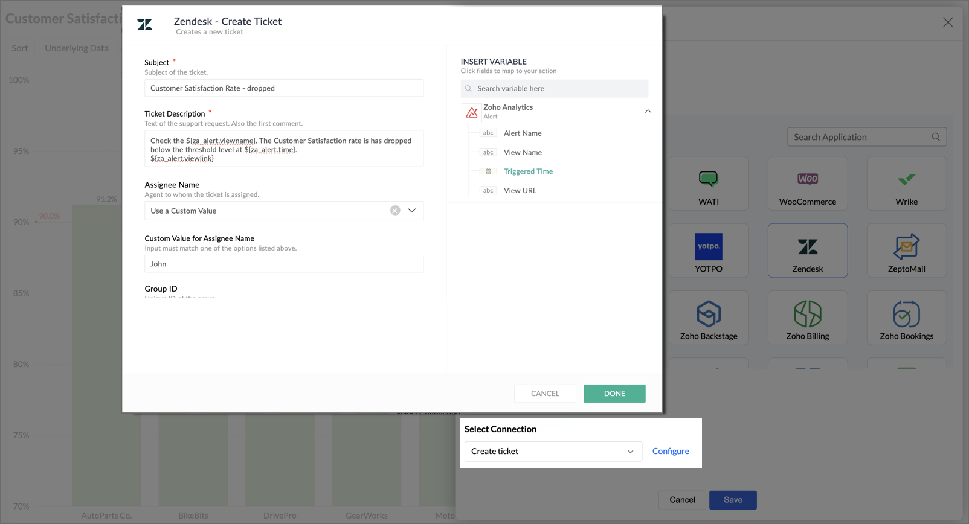Image resolution: width=969 pixels, height=524 pixels.
Task: Click the Configure link
Action: 671,452
